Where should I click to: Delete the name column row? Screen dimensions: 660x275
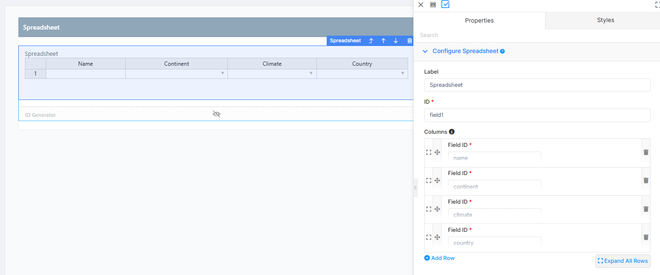click(x=646, y=152)
